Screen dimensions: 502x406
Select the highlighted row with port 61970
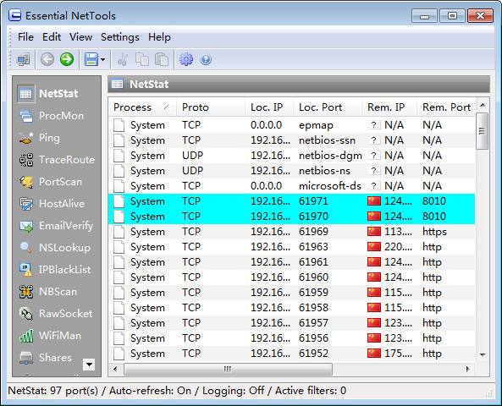point(291,217)
